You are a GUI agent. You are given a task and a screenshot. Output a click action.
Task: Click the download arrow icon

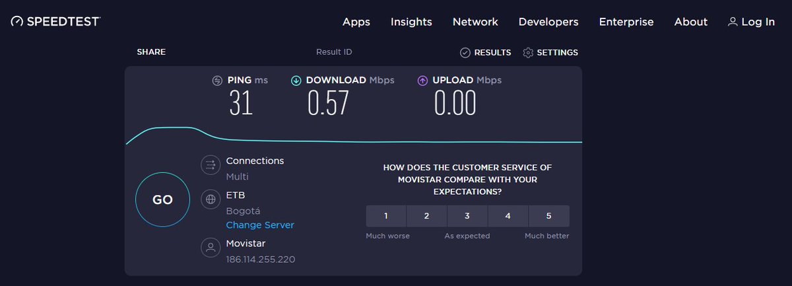[x=296, y=81]
